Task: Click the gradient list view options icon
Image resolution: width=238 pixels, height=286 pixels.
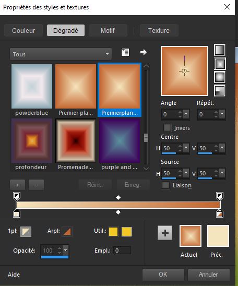Action: point(125,52)
